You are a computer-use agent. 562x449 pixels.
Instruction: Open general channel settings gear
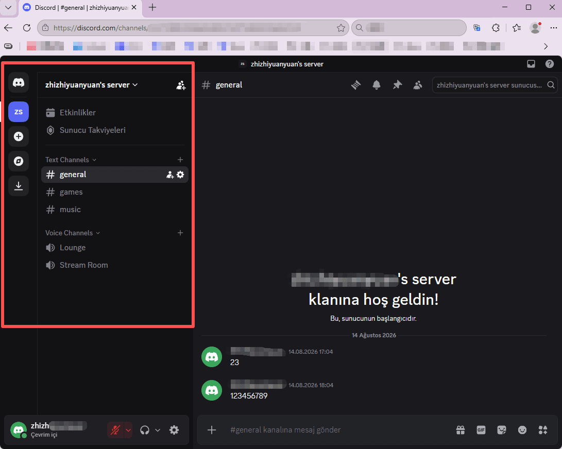(180, 175)
